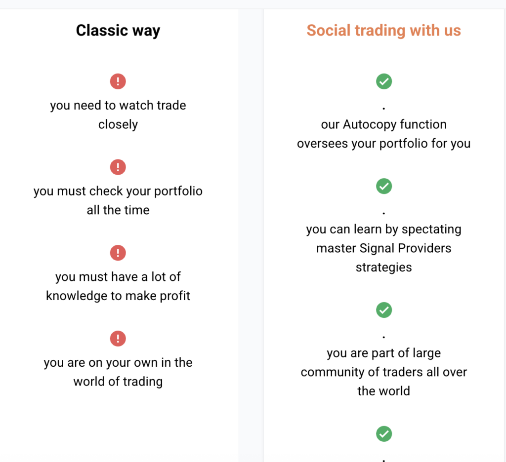506x462 pixels.
Task: Click red warning icon above "watch trade closely"
Action: pyautogui.click(x=118, y=81)
